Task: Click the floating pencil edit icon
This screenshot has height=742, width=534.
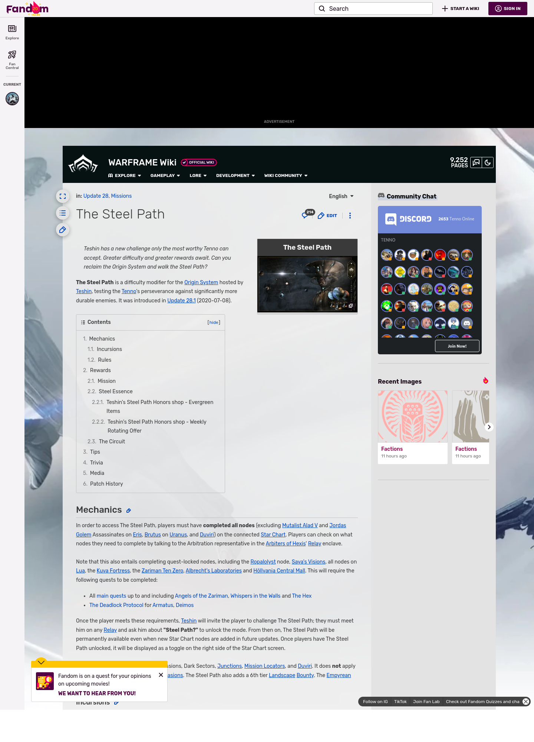Action: click(63, 230)
